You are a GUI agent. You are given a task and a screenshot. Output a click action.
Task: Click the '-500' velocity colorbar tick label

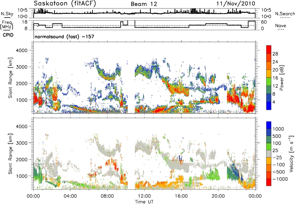[279, 172]
